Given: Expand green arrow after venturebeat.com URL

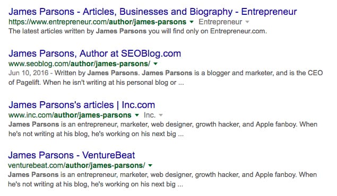Looking at the screenshot, I should [x=150, y=165].
